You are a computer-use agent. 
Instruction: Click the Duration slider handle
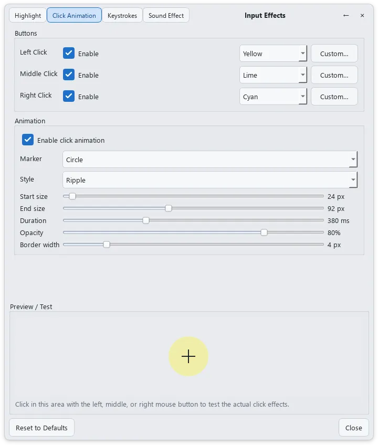(146, 220)
